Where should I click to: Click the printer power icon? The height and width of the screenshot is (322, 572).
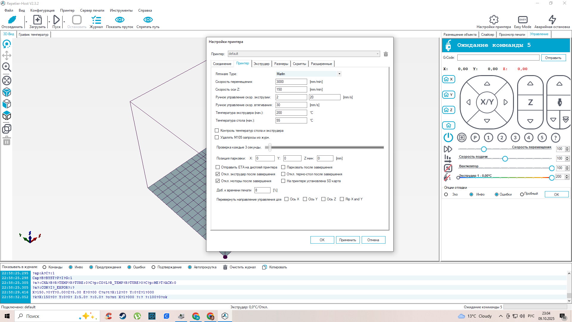448,137
